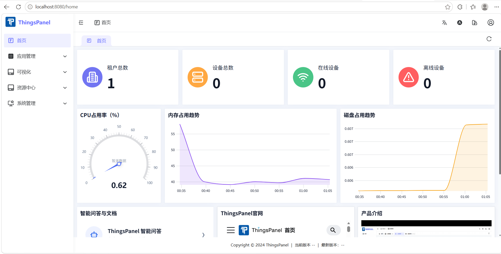Click the 最新版本 text in footer

(x=333, y=245)
